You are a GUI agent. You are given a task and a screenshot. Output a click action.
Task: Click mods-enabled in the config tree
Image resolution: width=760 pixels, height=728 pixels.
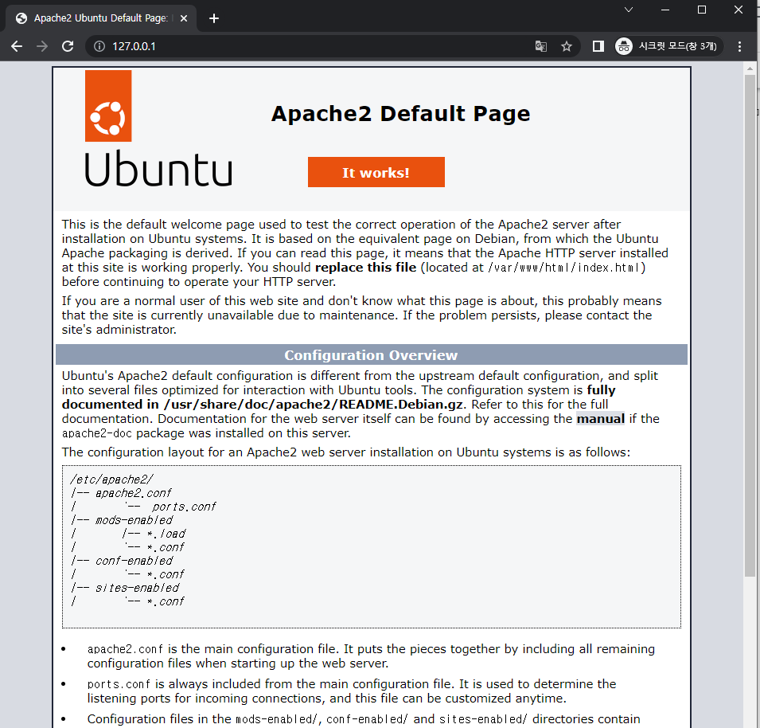tap(134, 520)
